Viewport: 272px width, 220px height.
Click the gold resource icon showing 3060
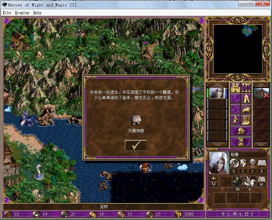click(178, 214)
